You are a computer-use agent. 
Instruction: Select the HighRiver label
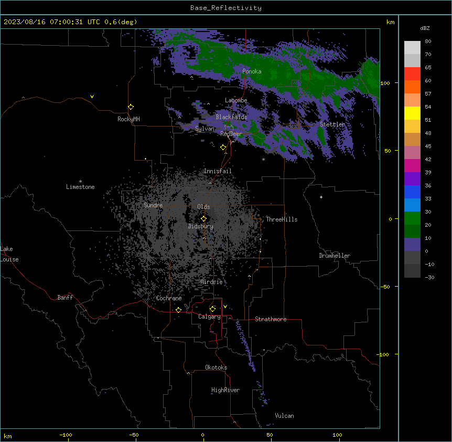pos(225,390)
